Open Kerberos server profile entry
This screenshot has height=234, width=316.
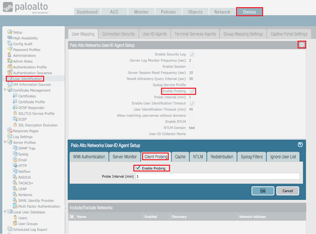25,195
